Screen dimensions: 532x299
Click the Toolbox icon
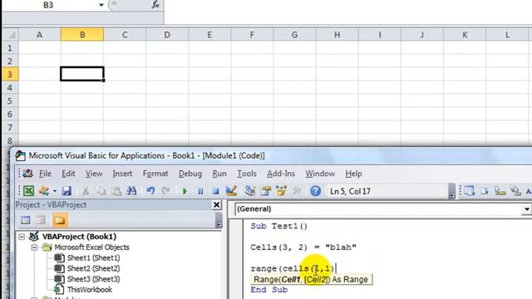pyautogui.click(x=297, y=191)
